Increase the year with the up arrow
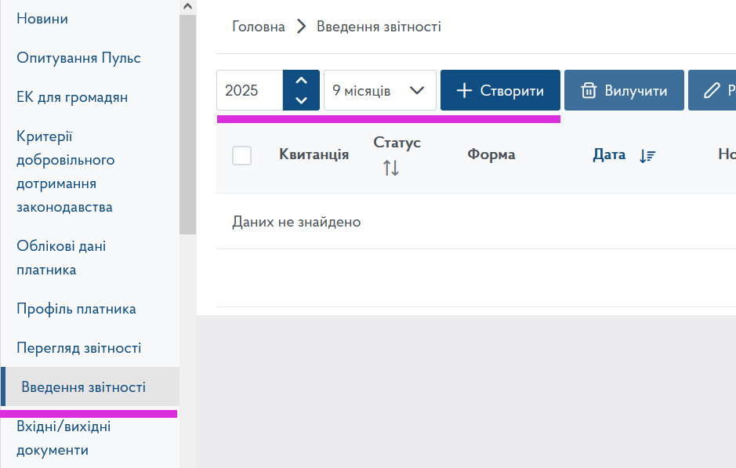Screen dimensions: 736x468 [x=301, y=81]
